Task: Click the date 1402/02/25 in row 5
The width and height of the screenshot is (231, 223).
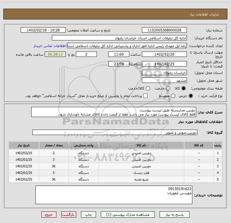Action: [x=24, y=179]
